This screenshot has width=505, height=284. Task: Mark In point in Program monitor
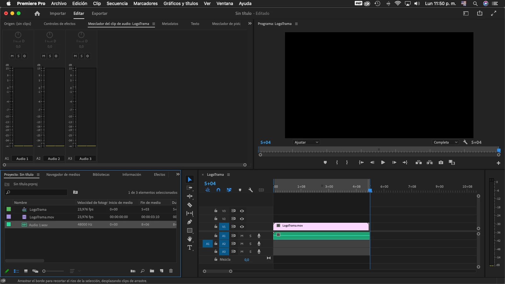[x=337, y=163]
